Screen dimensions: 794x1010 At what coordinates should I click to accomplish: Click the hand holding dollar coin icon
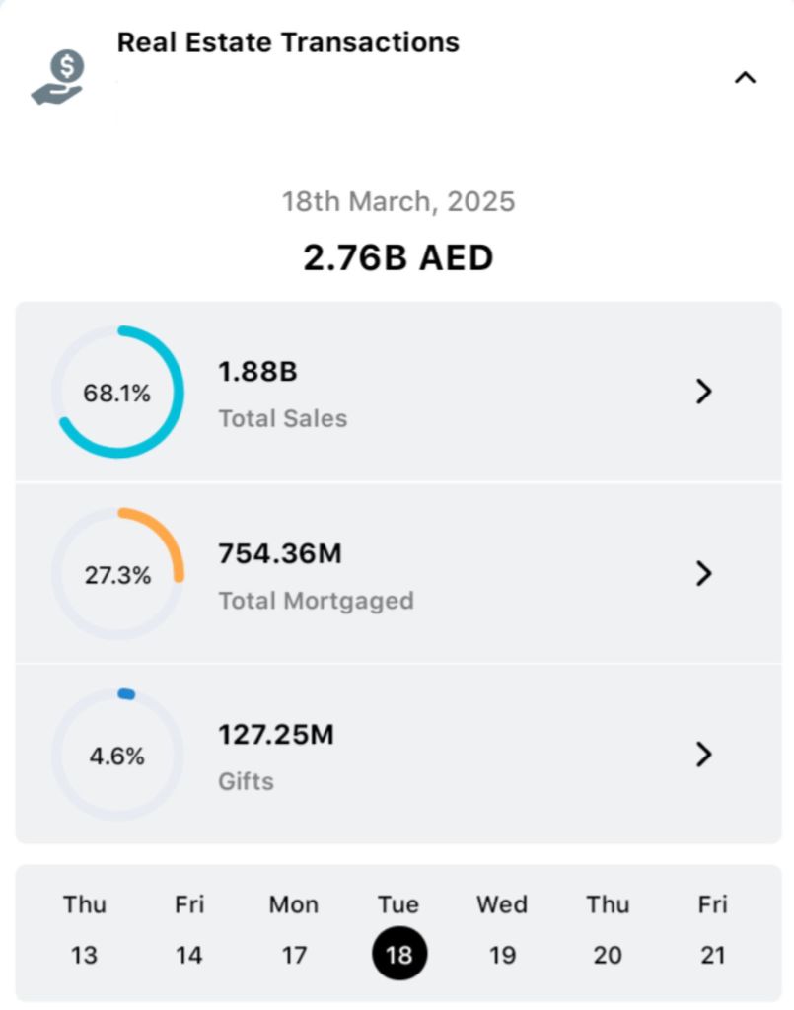pos(58,78)
